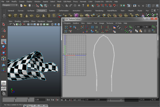Play animation forwards

pyautogui.click(x=66, y=100)
